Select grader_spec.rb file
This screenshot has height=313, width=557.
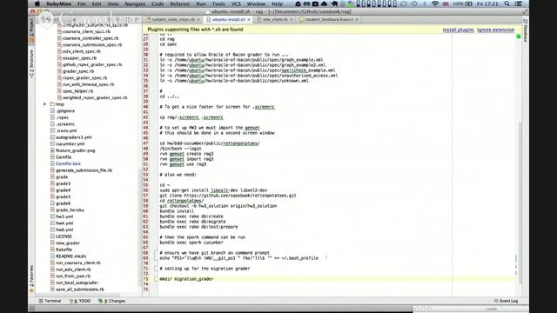(78, 71)
